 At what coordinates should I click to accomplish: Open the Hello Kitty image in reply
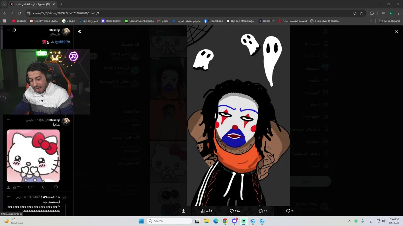[33, 156]
